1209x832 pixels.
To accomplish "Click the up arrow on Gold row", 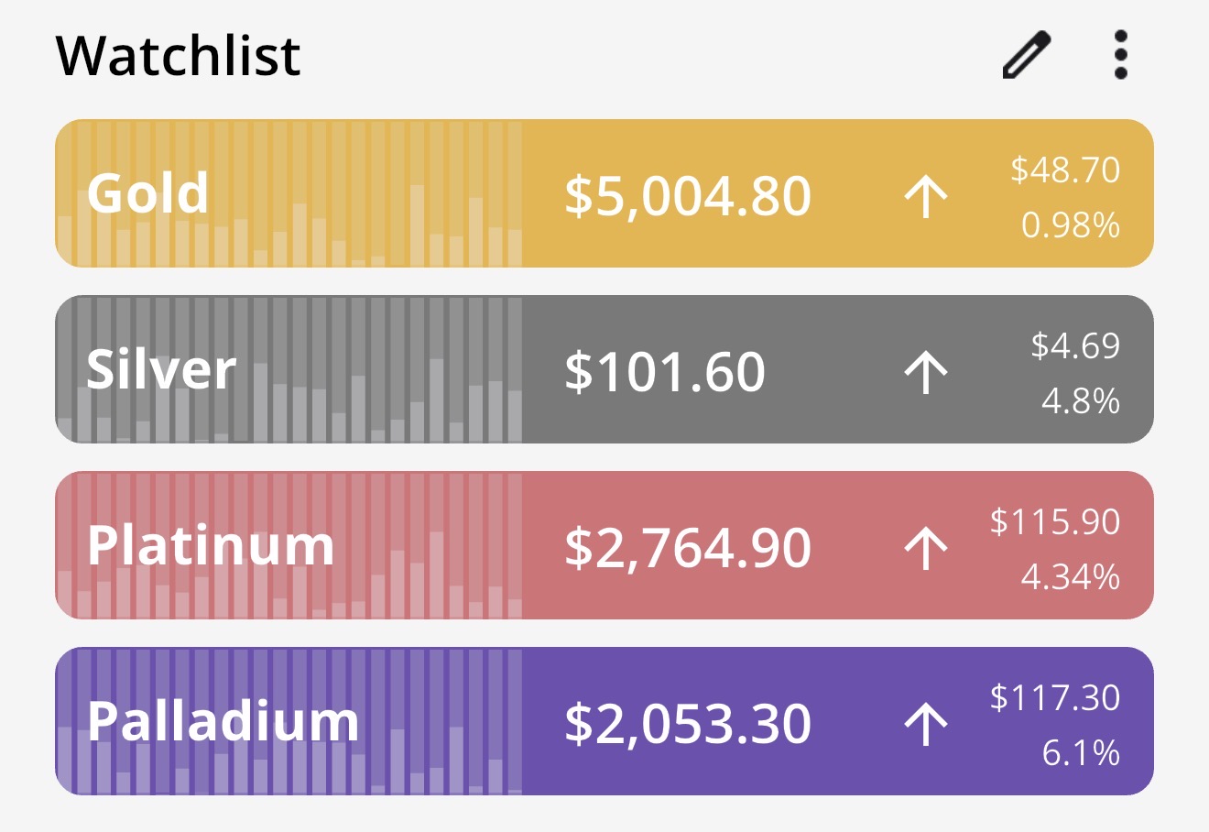I will pos(926,196).
